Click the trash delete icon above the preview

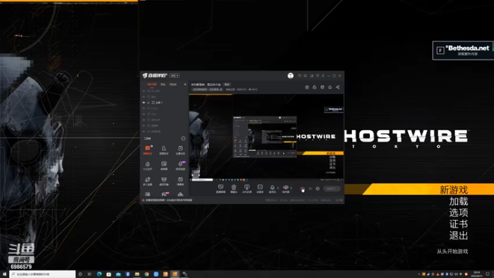(307, 87)
